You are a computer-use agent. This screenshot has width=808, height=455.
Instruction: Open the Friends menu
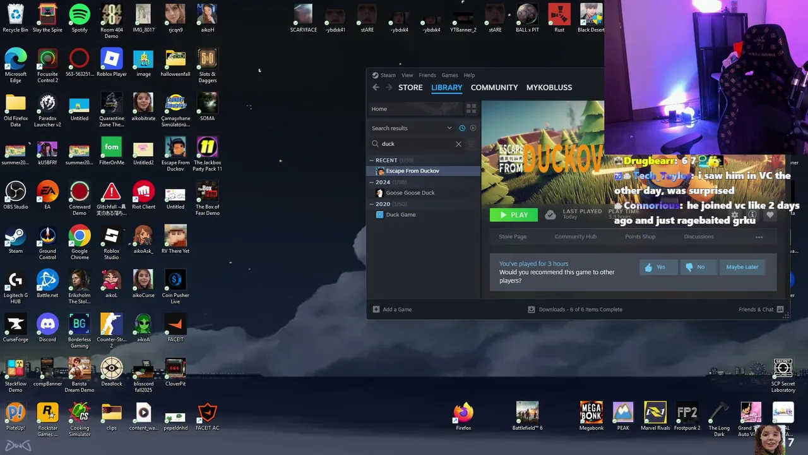click(427, 75)
